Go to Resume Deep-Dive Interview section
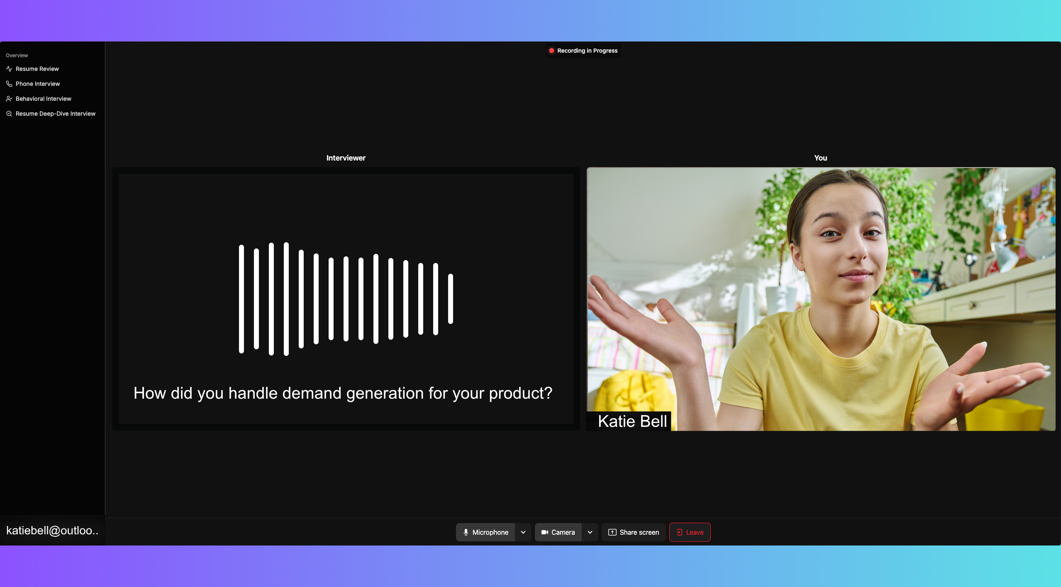Image resolution: width=1061 pixels, height=587 pixels. click(x=56, y=114)
